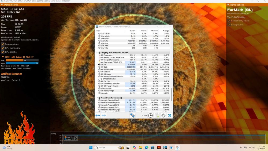Open Microsoft Store from the taskbar
Viewport: 268px width, 151px height.
(153, 148)
